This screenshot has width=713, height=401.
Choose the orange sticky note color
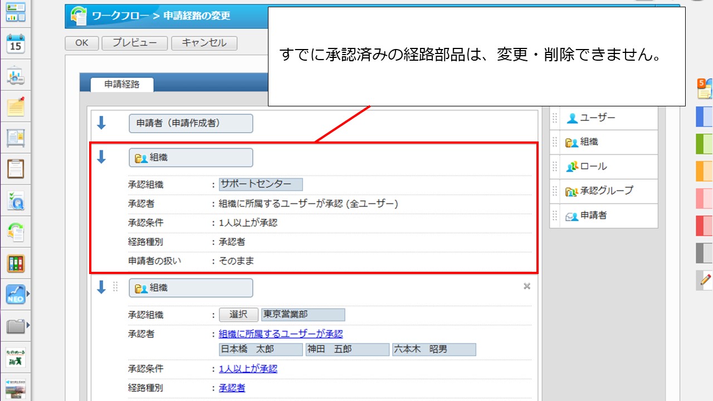tap(705, 172)
